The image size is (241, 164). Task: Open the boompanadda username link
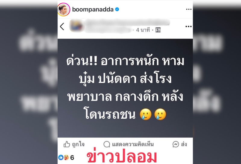click(x=93, y=10)
